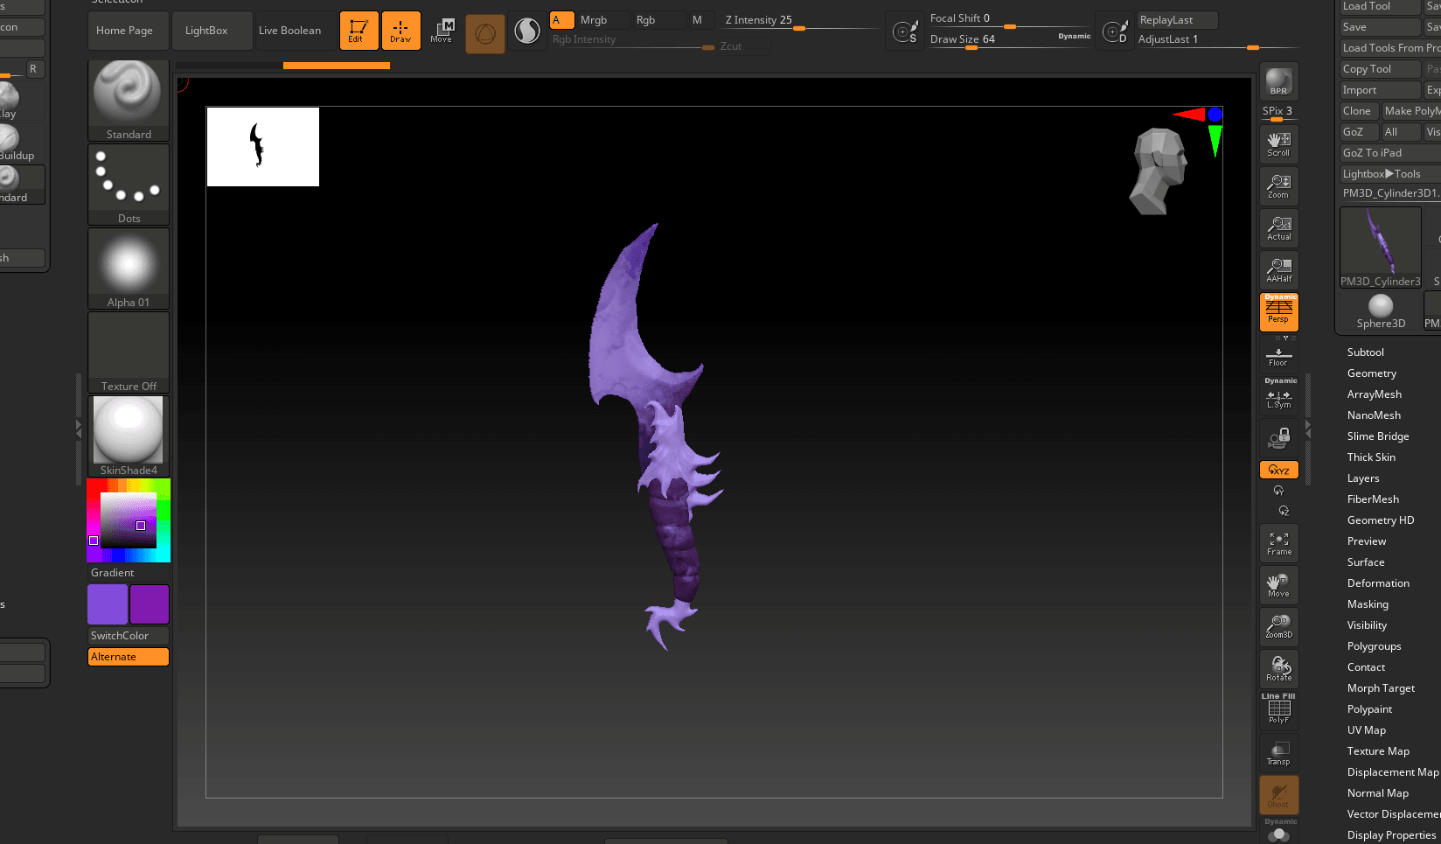Click the sculptris-style sphere icon next to Move
This screenshot has height=844, width=1441.
tap(527, 31)
